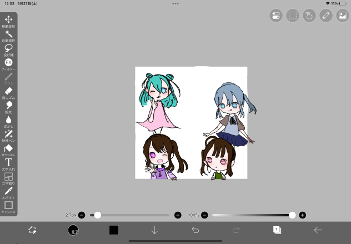Tap the blue-haired girl on canvas
This screenshot has height=244, width=351.
230,114
